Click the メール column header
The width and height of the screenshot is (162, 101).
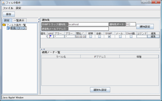pyautogui.click(x=120, y=34)
